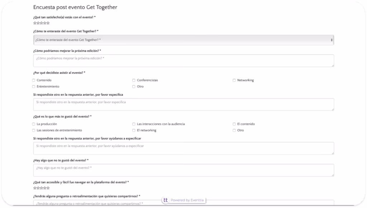Viewport: 367px width, 208px height.
Task: Click the 'ayúdanos a especificar' text area
Action: pyautogui.click(x=183, y=148)
